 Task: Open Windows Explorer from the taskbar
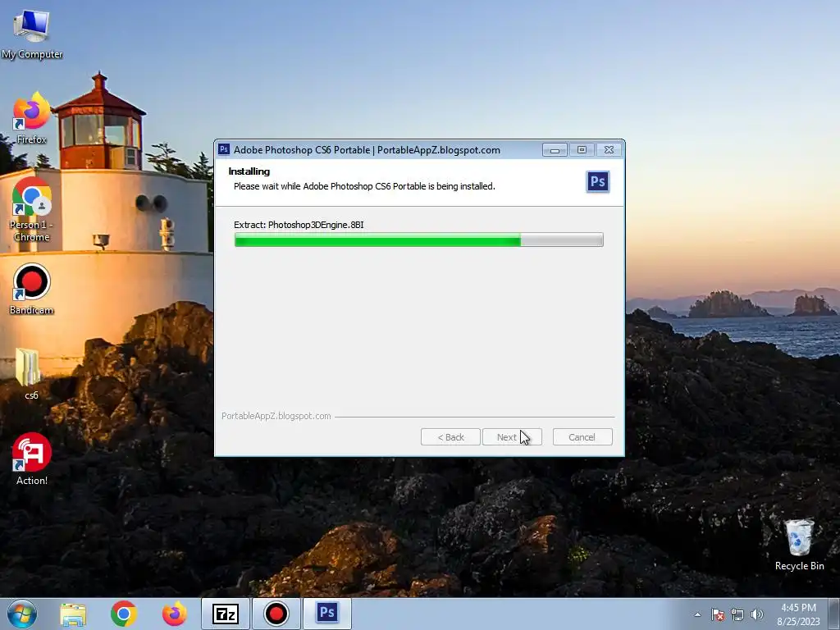click(x=73, y=614)
